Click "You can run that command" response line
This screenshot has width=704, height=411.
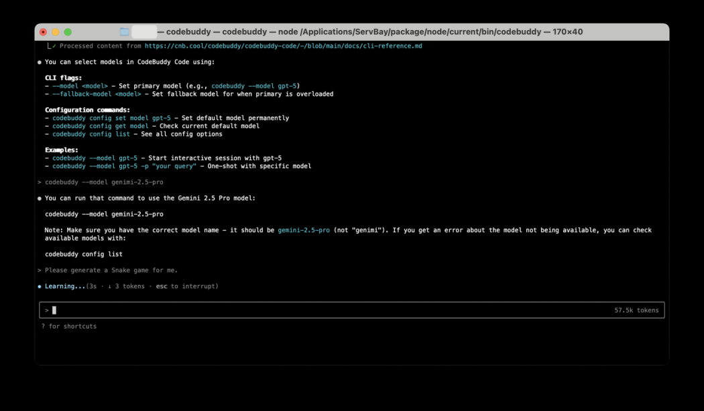150,198
